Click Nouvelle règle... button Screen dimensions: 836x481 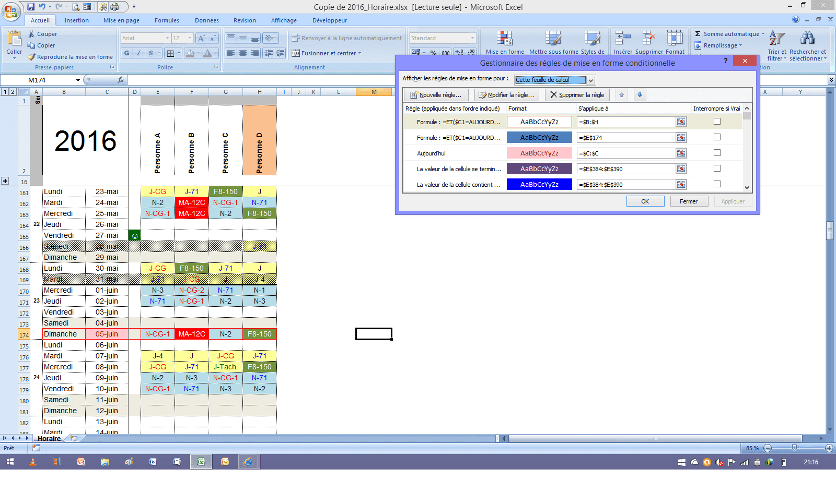(x=436, y=95)
